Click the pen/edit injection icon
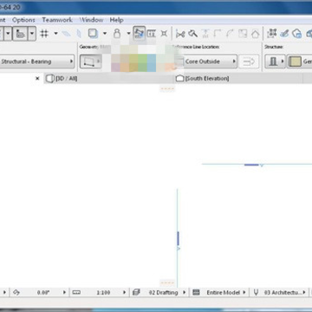This screenshot has width=312, height=312. [284, 34]
